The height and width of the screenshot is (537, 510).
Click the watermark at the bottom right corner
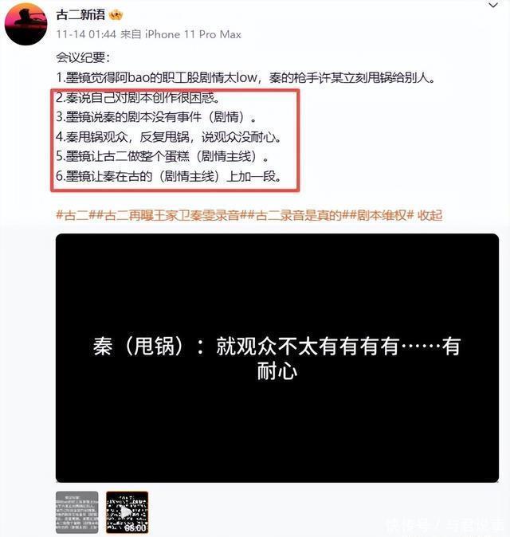445,525
